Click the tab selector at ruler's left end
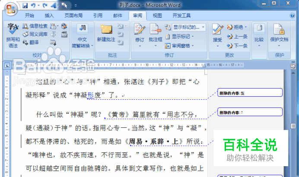 click(x=7, y=66)
